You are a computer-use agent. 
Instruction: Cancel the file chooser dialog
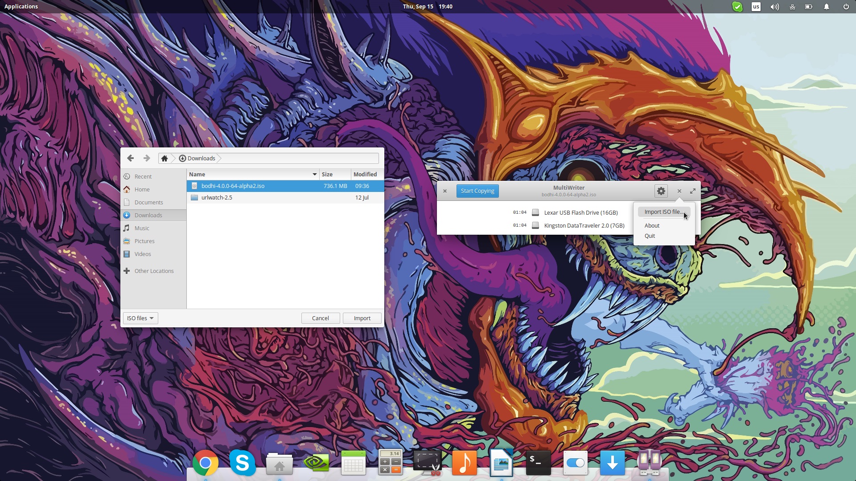320,318
